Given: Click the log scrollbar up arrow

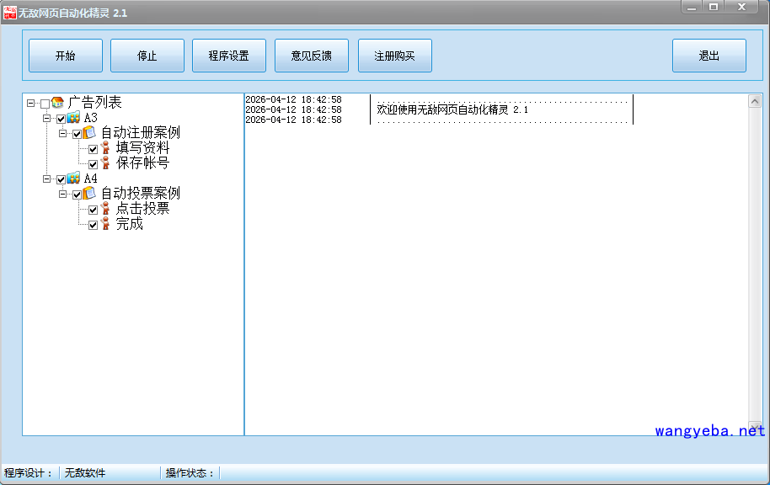Looking at the screenshot, I should [x=755, y=101].
